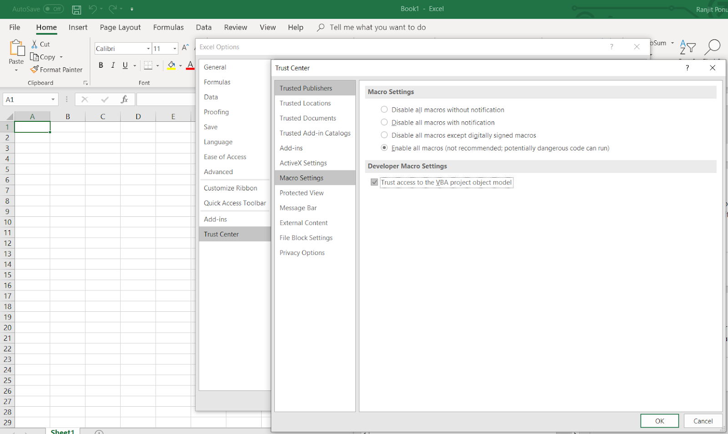Click the Undo icon

click(92, 9)
